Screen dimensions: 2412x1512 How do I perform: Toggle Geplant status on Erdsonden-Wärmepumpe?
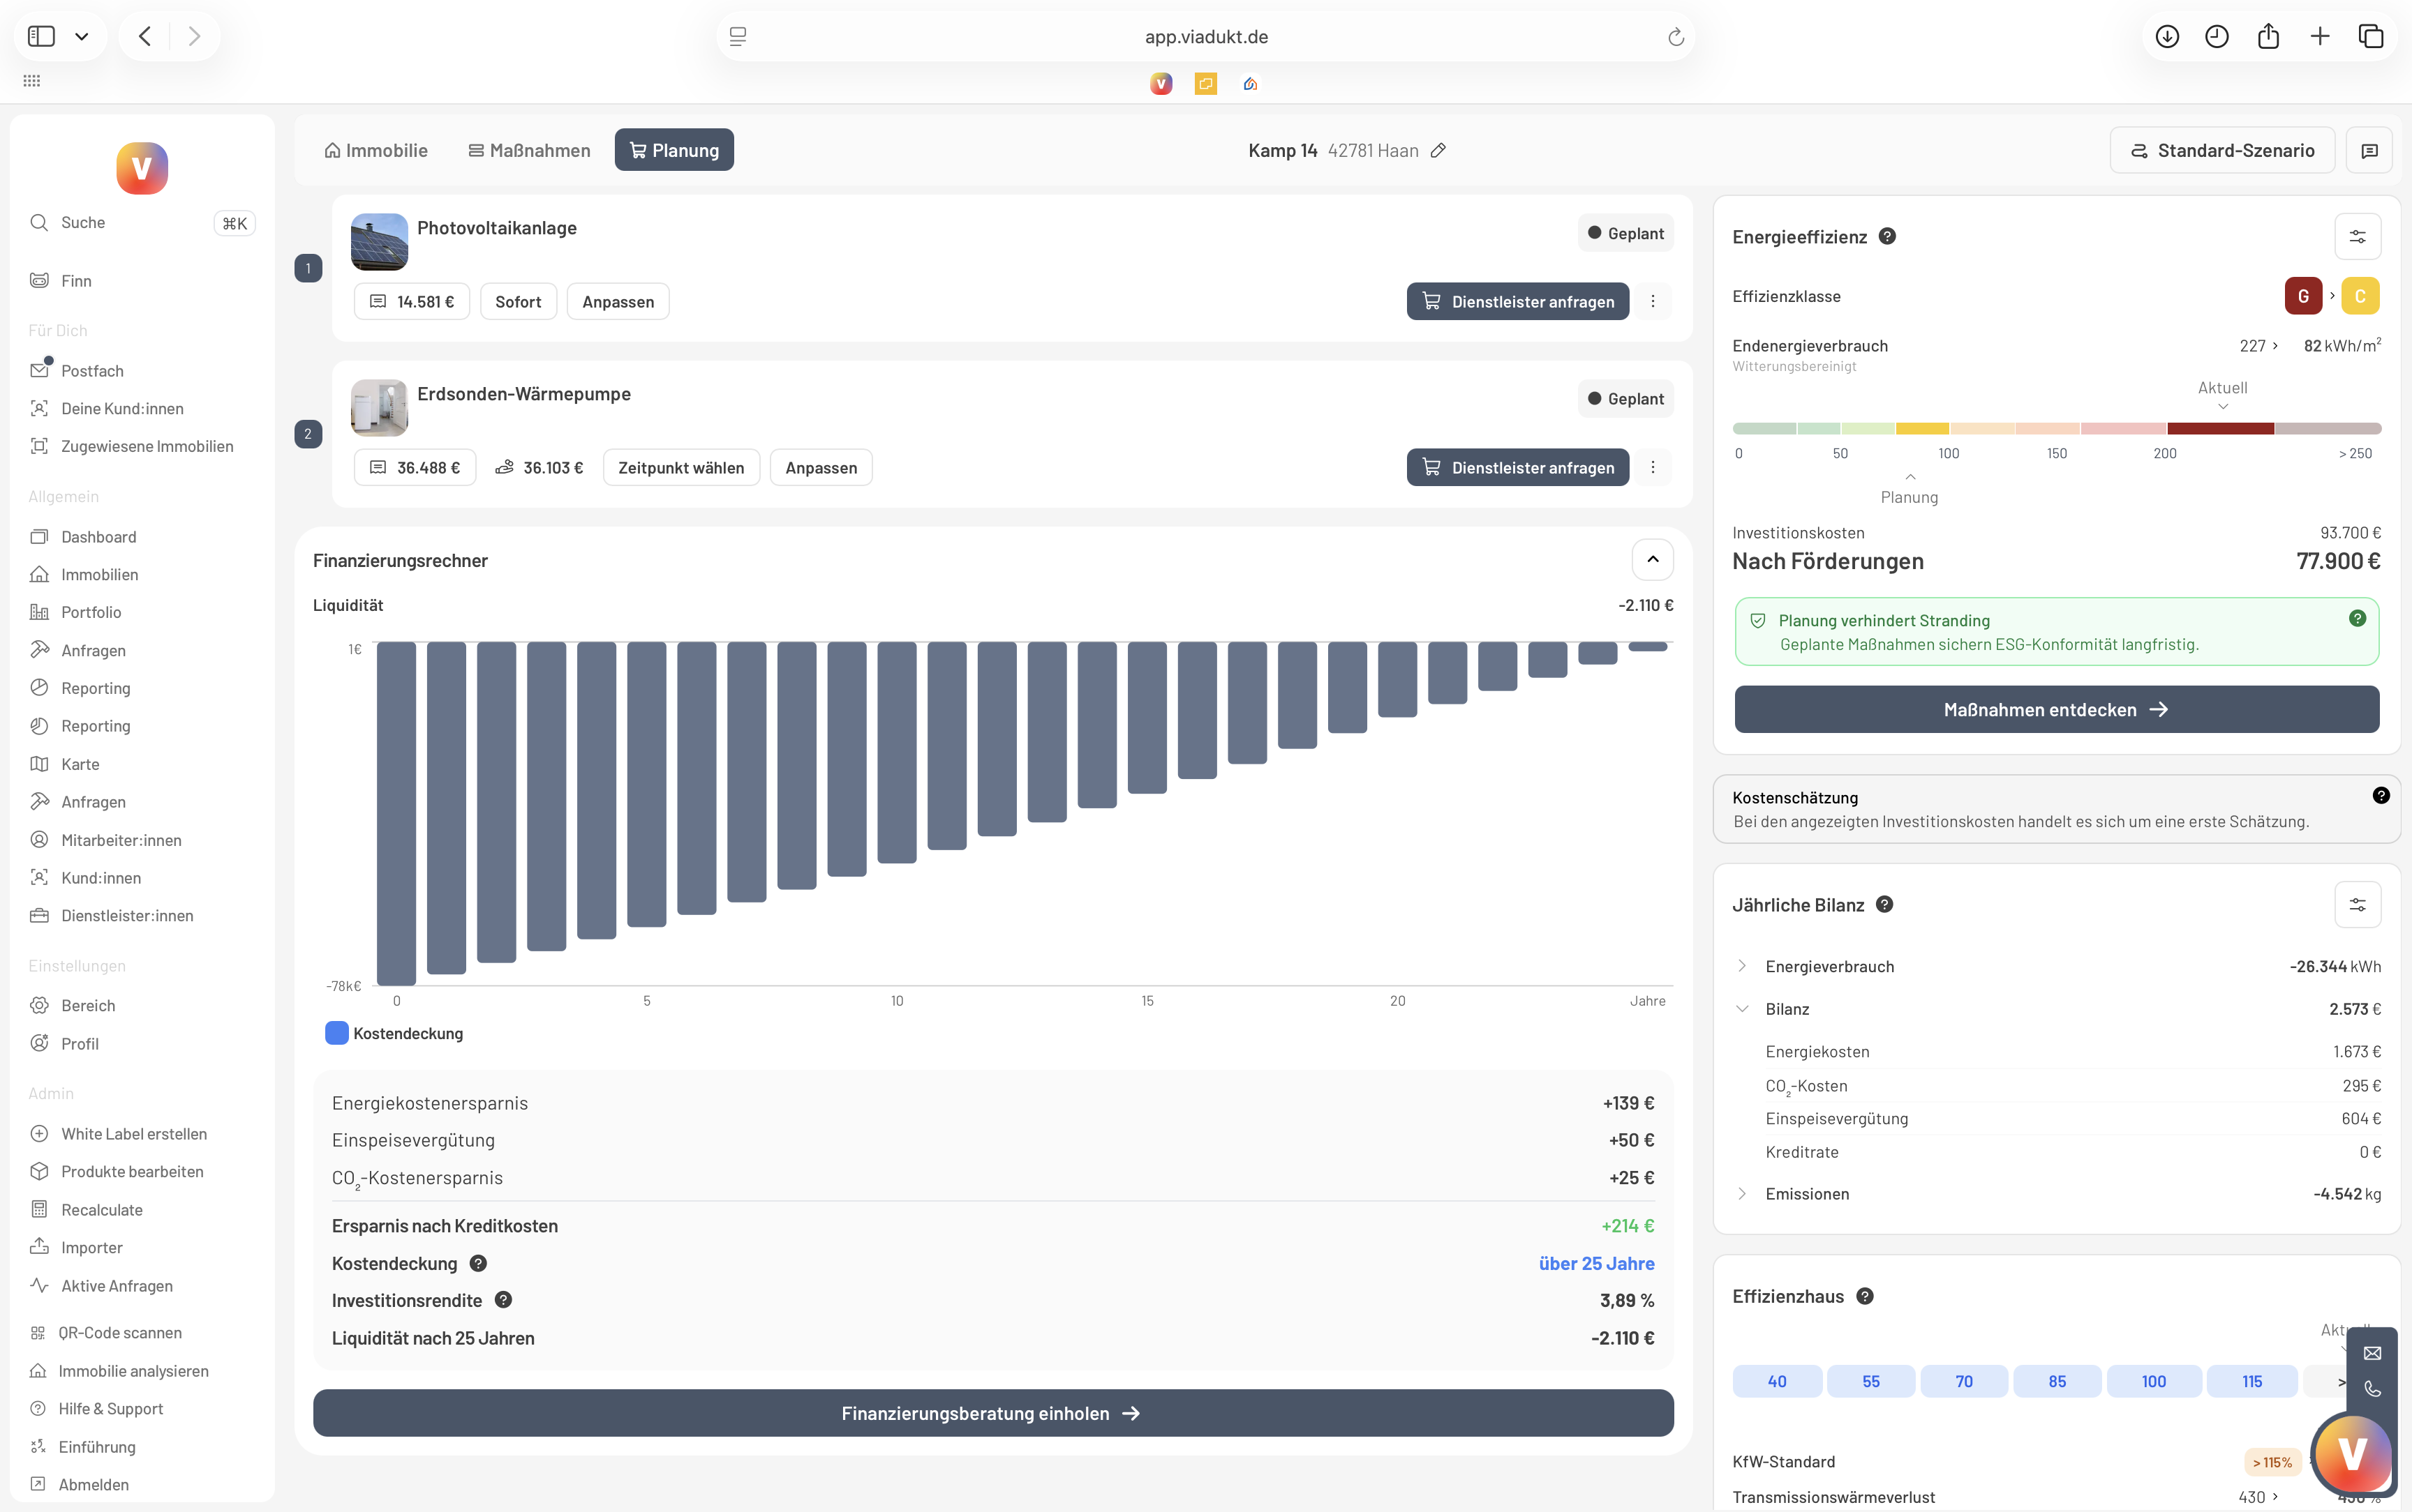pos(1625,399)
